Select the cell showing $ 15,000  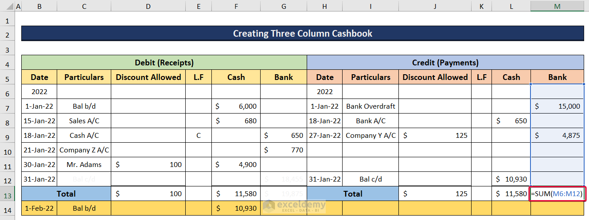557,106
